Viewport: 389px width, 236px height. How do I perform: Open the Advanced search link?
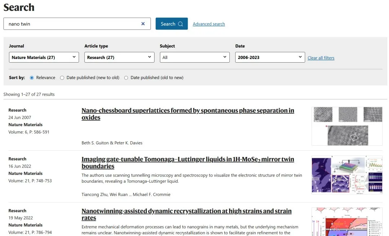pyautogui.click(x=209, y=24)
